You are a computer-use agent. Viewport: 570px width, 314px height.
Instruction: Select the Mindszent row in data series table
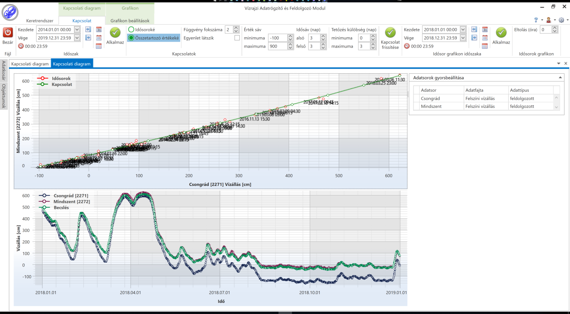(x=483, y=106)
